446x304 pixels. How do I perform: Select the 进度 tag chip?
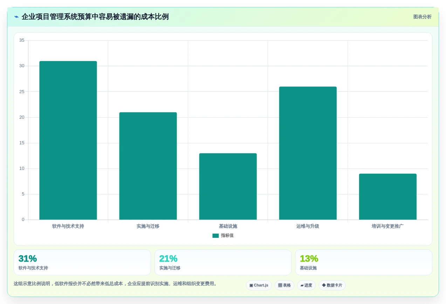[306, 285]
